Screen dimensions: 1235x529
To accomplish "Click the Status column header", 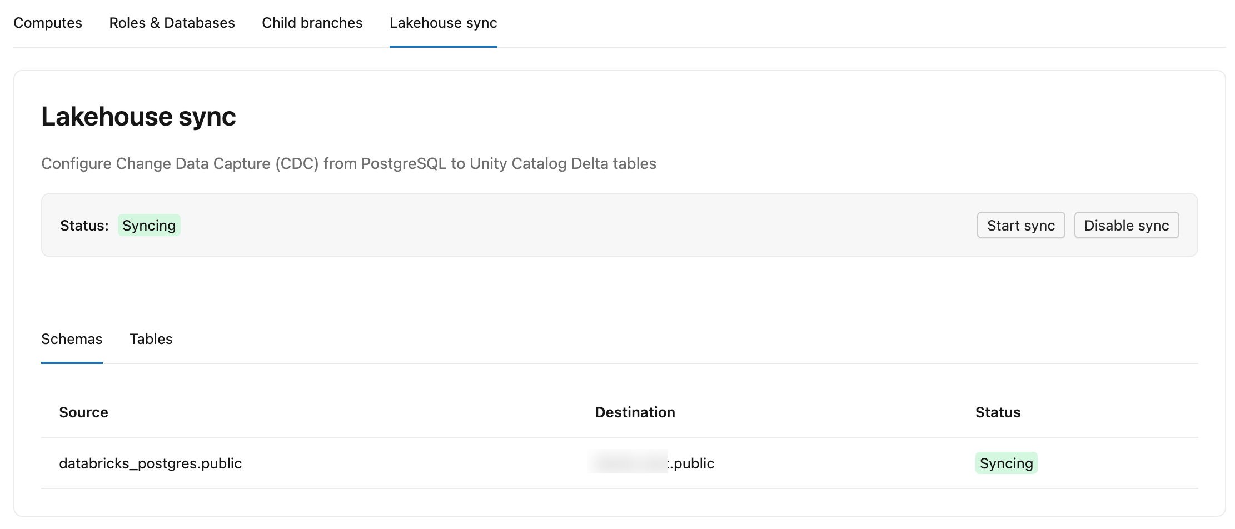I will [x=998, y=412].
